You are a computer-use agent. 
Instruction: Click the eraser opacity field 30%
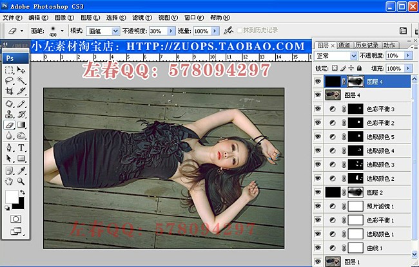158,31
